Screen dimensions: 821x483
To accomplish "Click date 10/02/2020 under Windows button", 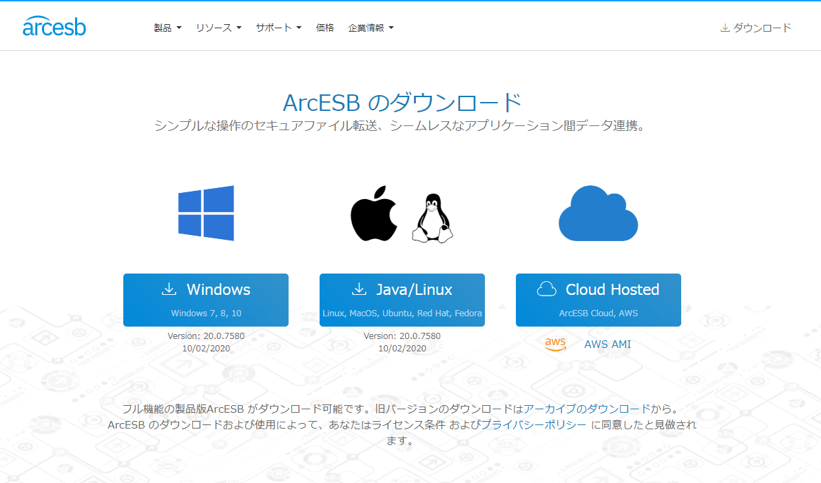I will point(206,349).
